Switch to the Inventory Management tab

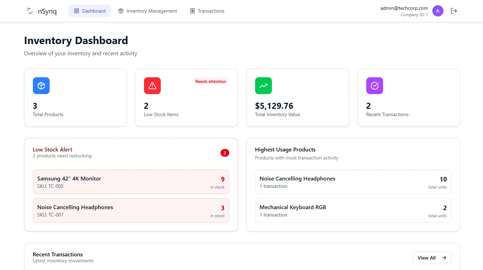point(147,11)
